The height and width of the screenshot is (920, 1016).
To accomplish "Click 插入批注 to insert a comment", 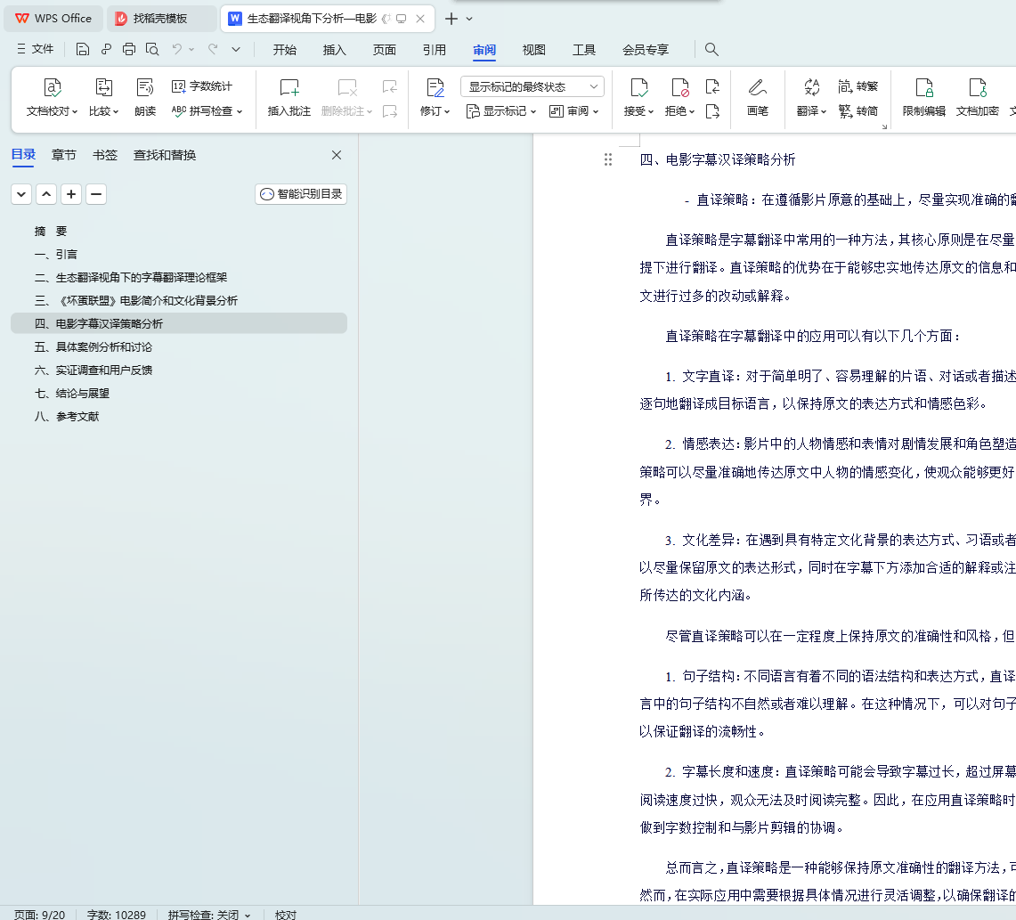I will coord(289,98).
